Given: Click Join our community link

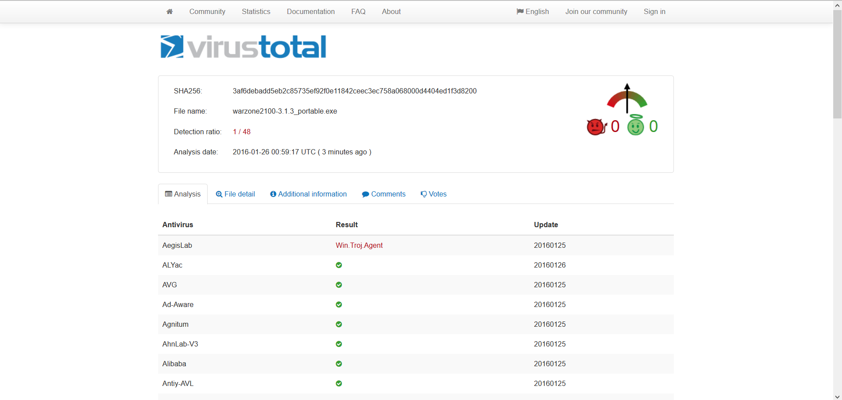Looking at the screenshot, I should tap(596, 11).
